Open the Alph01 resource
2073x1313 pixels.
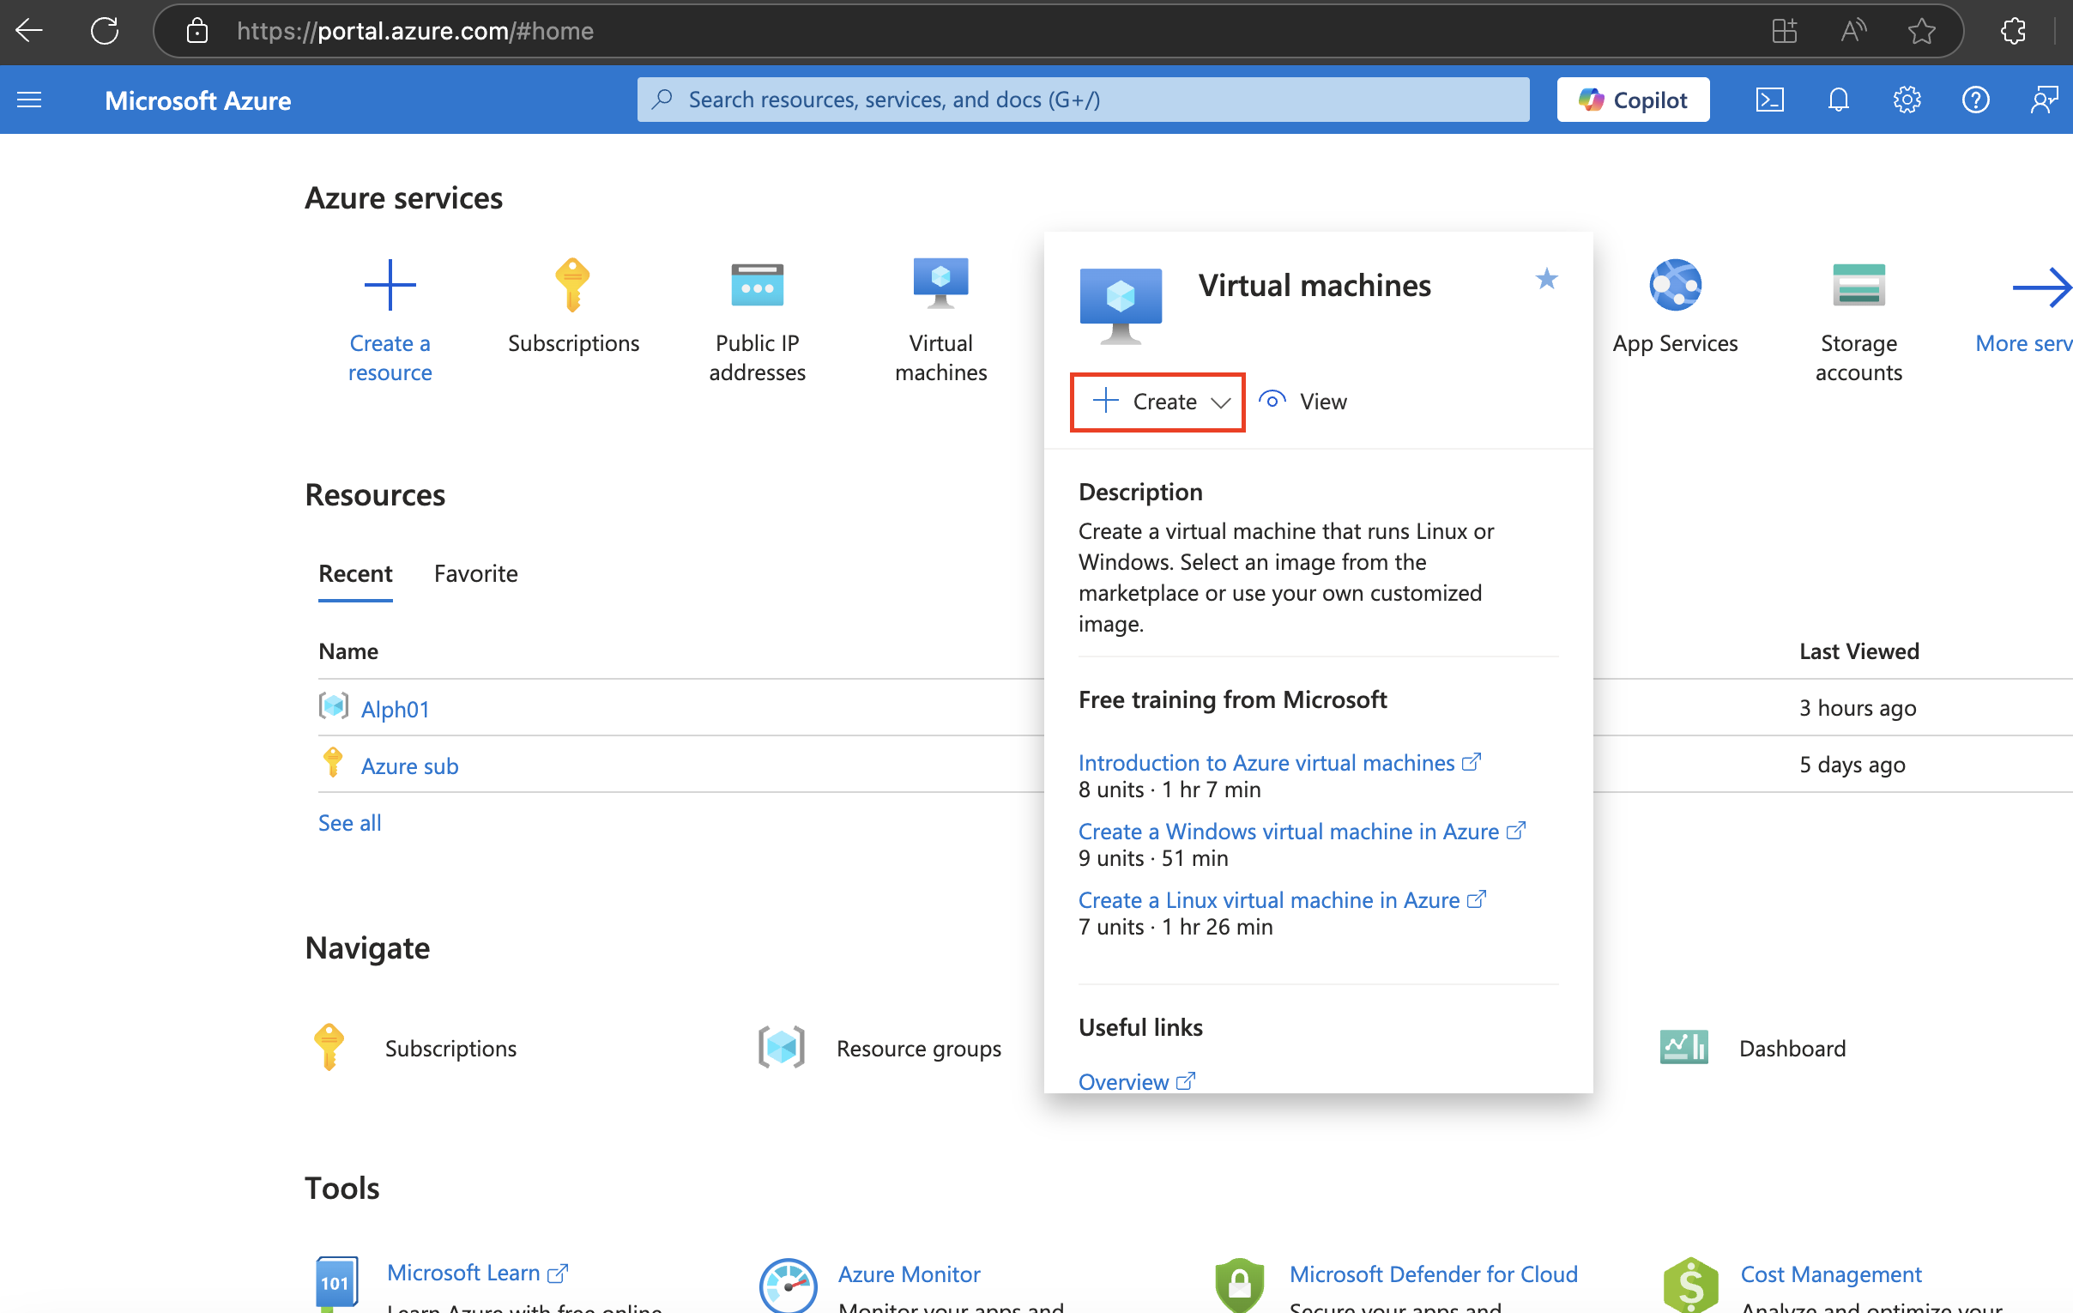(395, 709)
